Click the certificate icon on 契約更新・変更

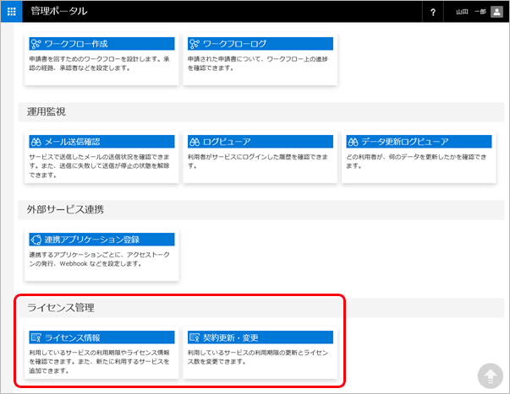tap(195, 337)
